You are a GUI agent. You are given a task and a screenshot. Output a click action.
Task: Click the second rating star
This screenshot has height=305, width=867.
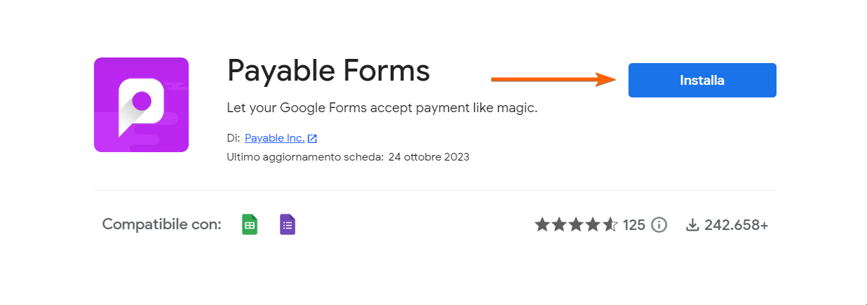click(x=559, y=225)
